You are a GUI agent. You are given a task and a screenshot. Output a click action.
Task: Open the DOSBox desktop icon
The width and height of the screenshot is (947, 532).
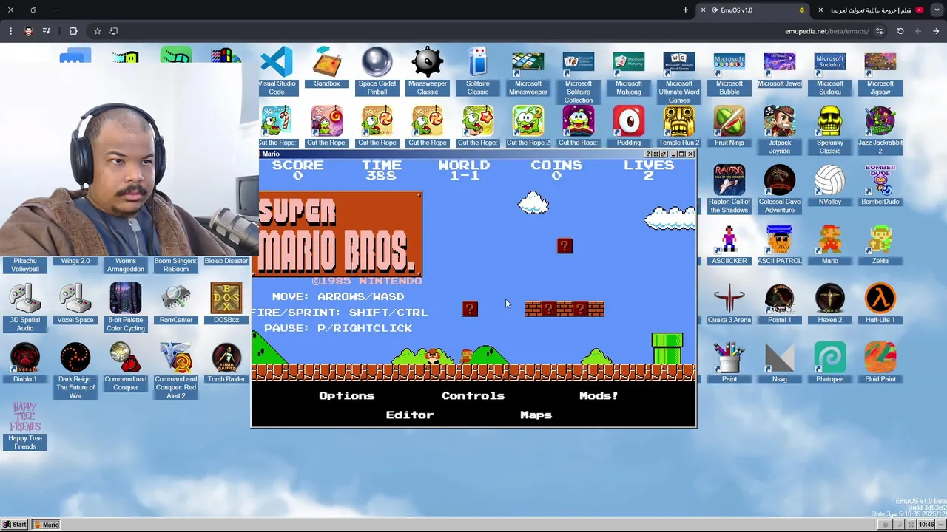pos(226,304)
